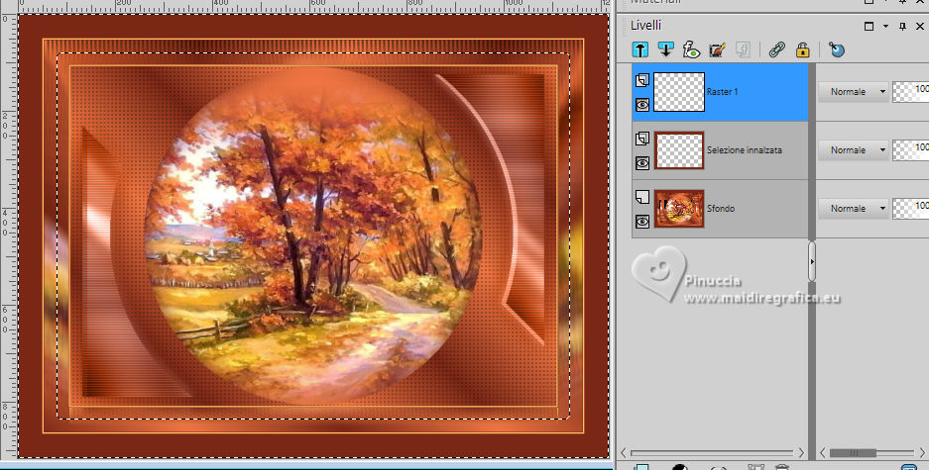Maximize the Livelli panel
The width and height of the screenshot is (929, 470).
tap(869, 26)
